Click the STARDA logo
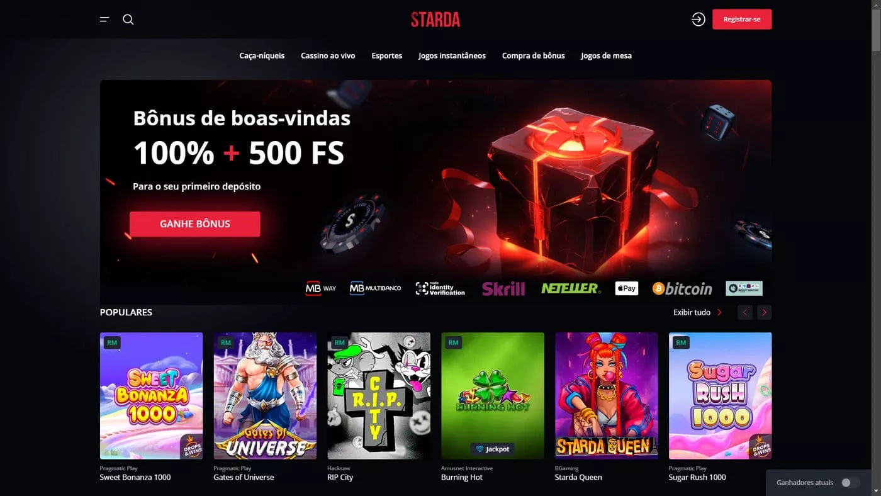The height and width of the screenshot is (496, 881). click(435, 20)
